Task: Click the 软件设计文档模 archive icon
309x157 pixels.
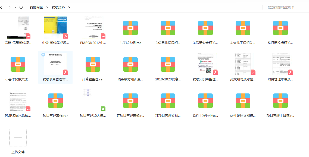Action: 243,101
